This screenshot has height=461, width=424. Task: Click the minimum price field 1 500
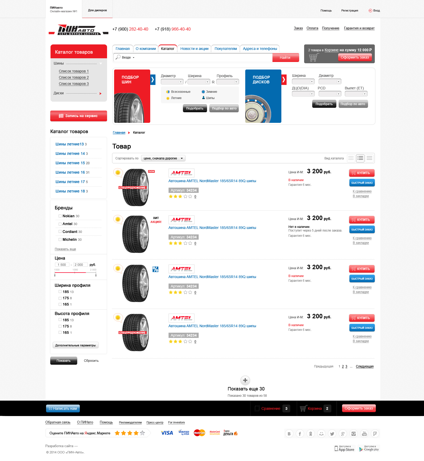(x=62, y=265)
